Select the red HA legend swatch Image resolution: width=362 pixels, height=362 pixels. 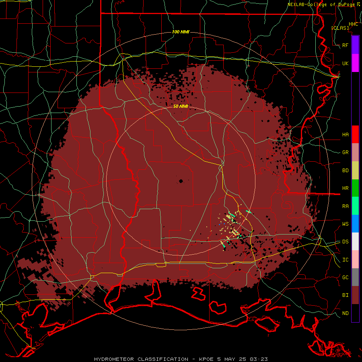[355, 134]
